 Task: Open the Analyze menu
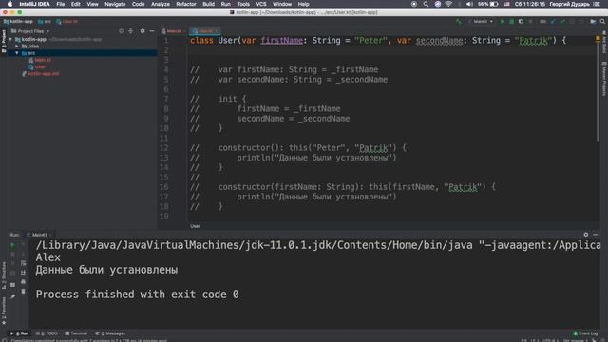pos(161,4)
